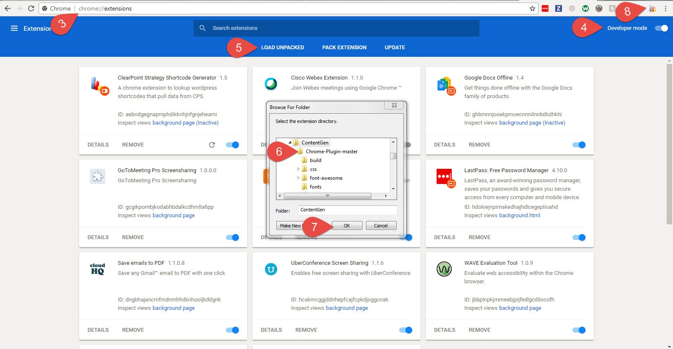Click the Cisco Webex extension logo

(x=271, y=84)
